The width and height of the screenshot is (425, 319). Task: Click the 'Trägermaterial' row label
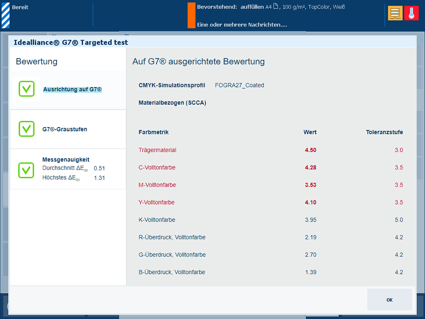(158, 150)
